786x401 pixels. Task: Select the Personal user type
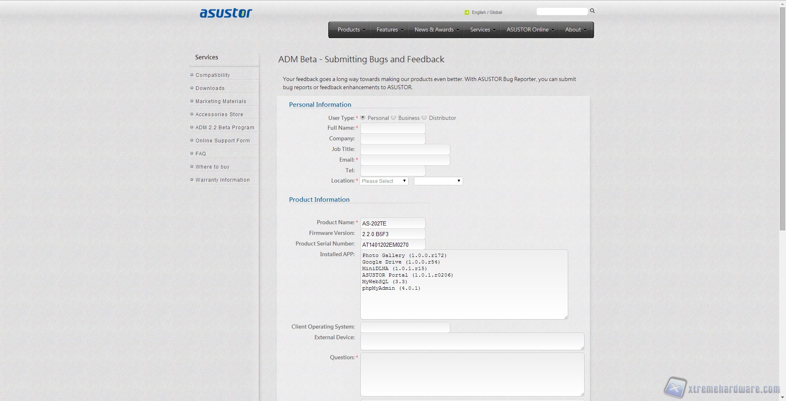[363, 117]
